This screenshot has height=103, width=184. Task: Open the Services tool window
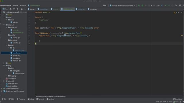(x=50, y=99)
